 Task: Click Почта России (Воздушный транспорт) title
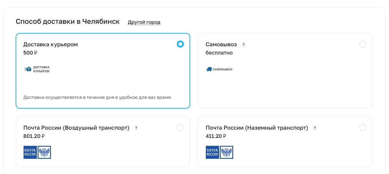[x=76, y=128]
